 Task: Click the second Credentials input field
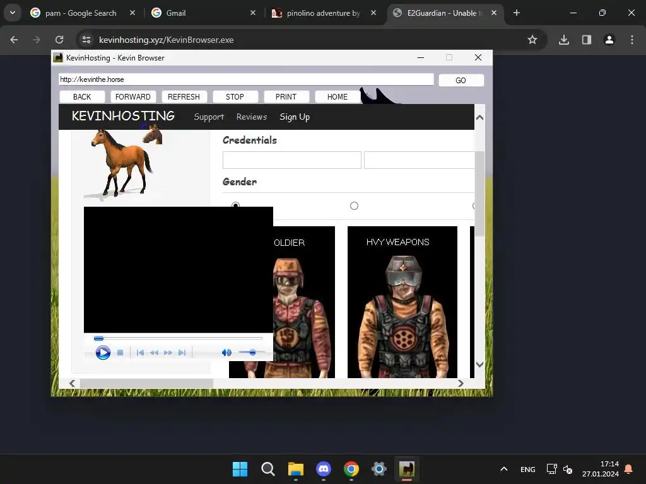(x=419, y=160)
